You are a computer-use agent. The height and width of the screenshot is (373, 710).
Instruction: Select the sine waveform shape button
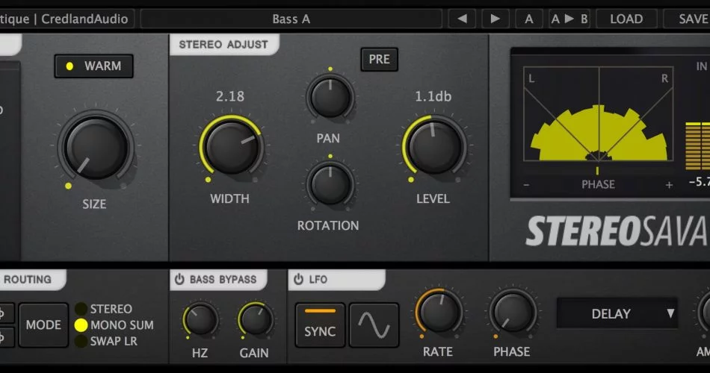pos(374,325)
